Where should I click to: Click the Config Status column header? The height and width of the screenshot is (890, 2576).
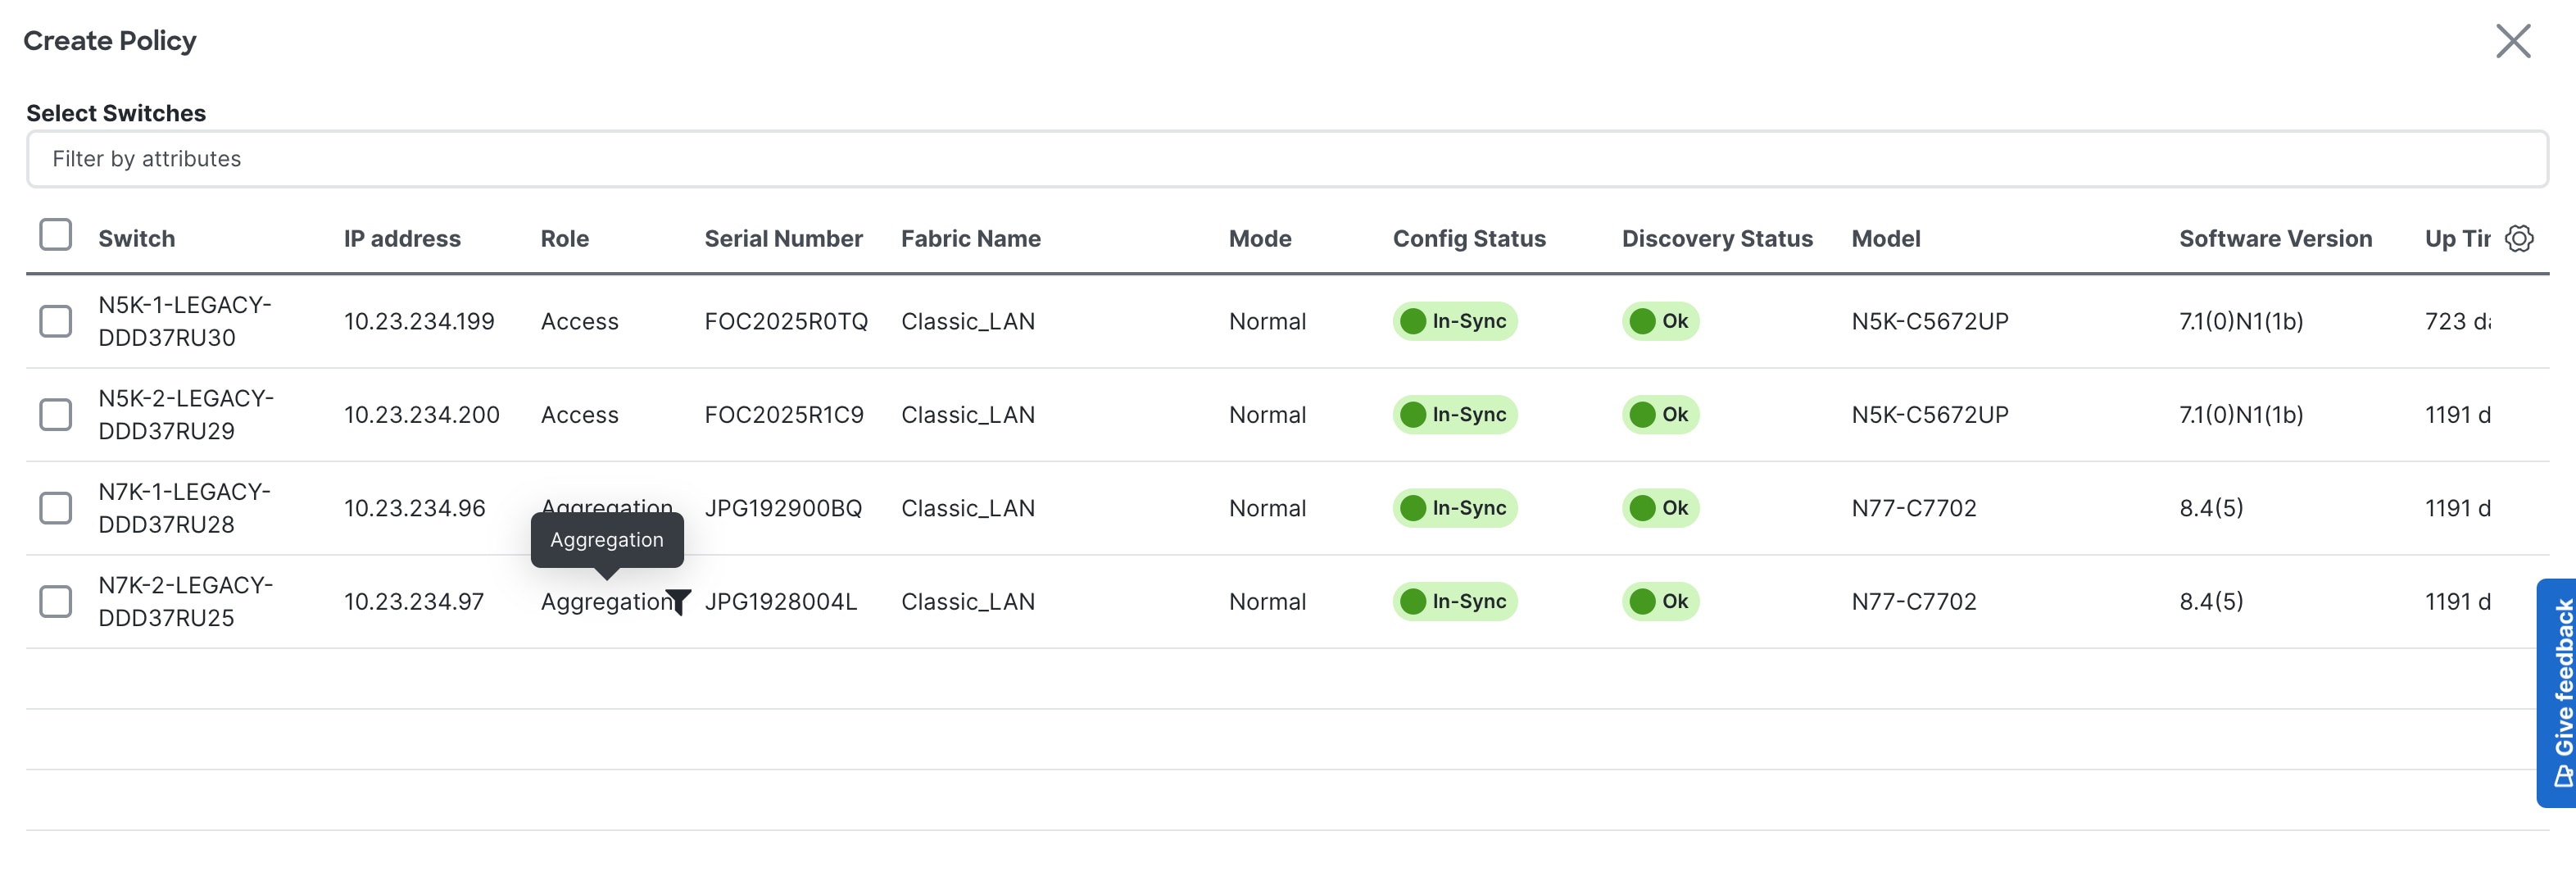pyautogui.click(x=1470, y=238)
